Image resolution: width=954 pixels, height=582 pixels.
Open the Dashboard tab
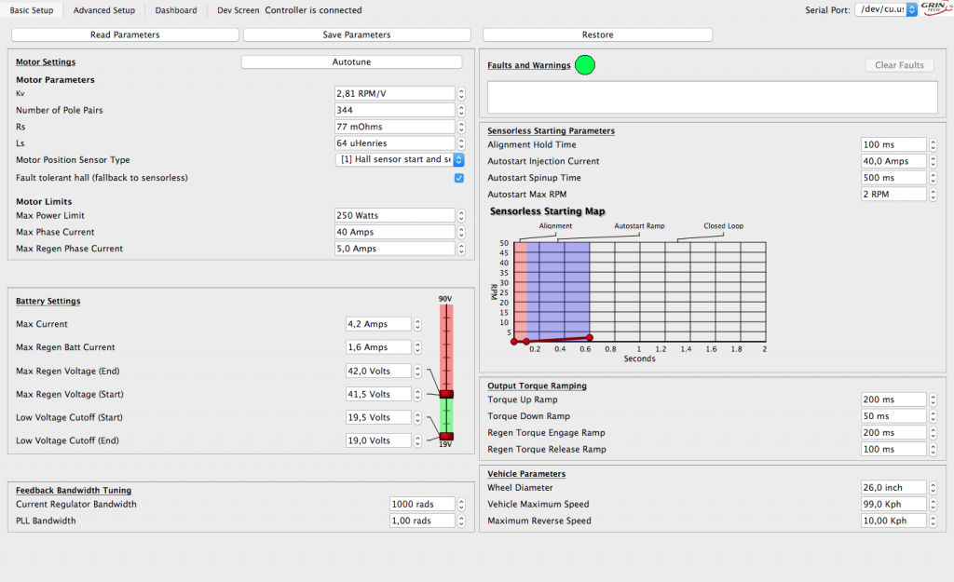(176, 10)
